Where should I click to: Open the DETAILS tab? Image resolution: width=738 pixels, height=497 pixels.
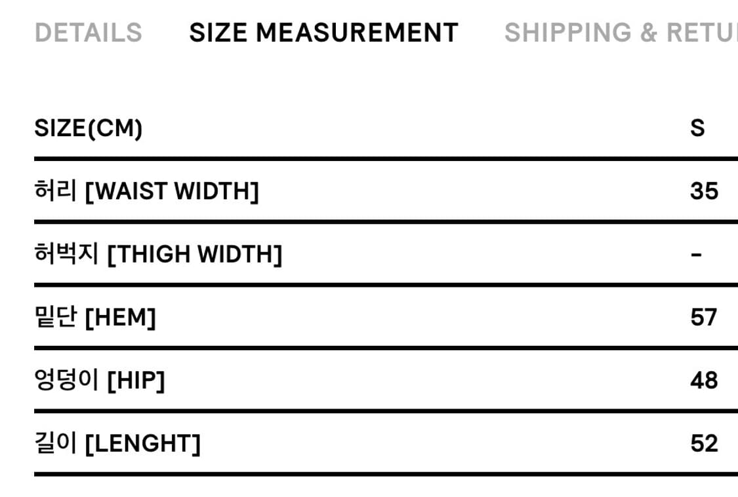(x=88, y=32)
